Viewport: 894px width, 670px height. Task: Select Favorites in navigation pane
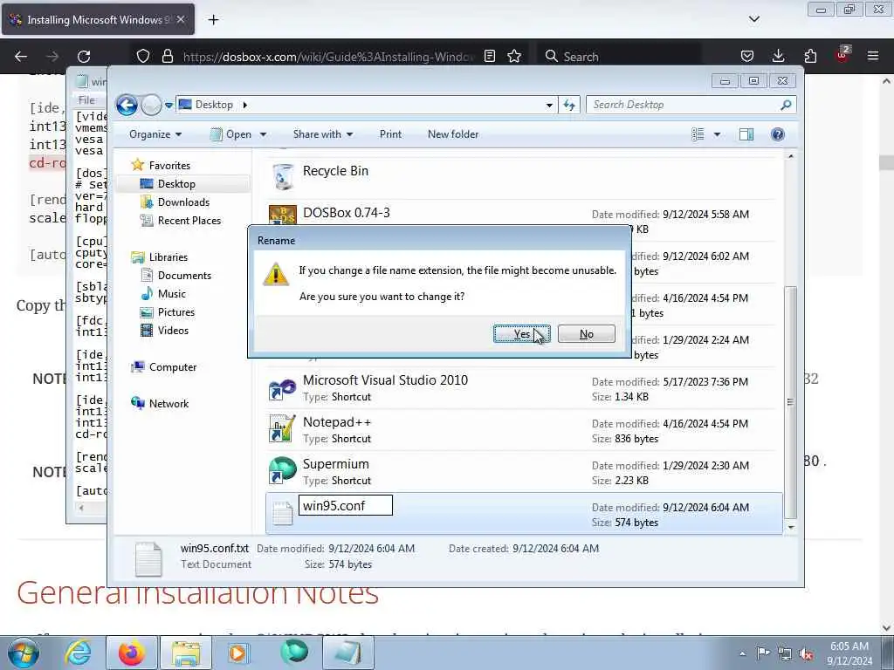[x=169, y=165]
